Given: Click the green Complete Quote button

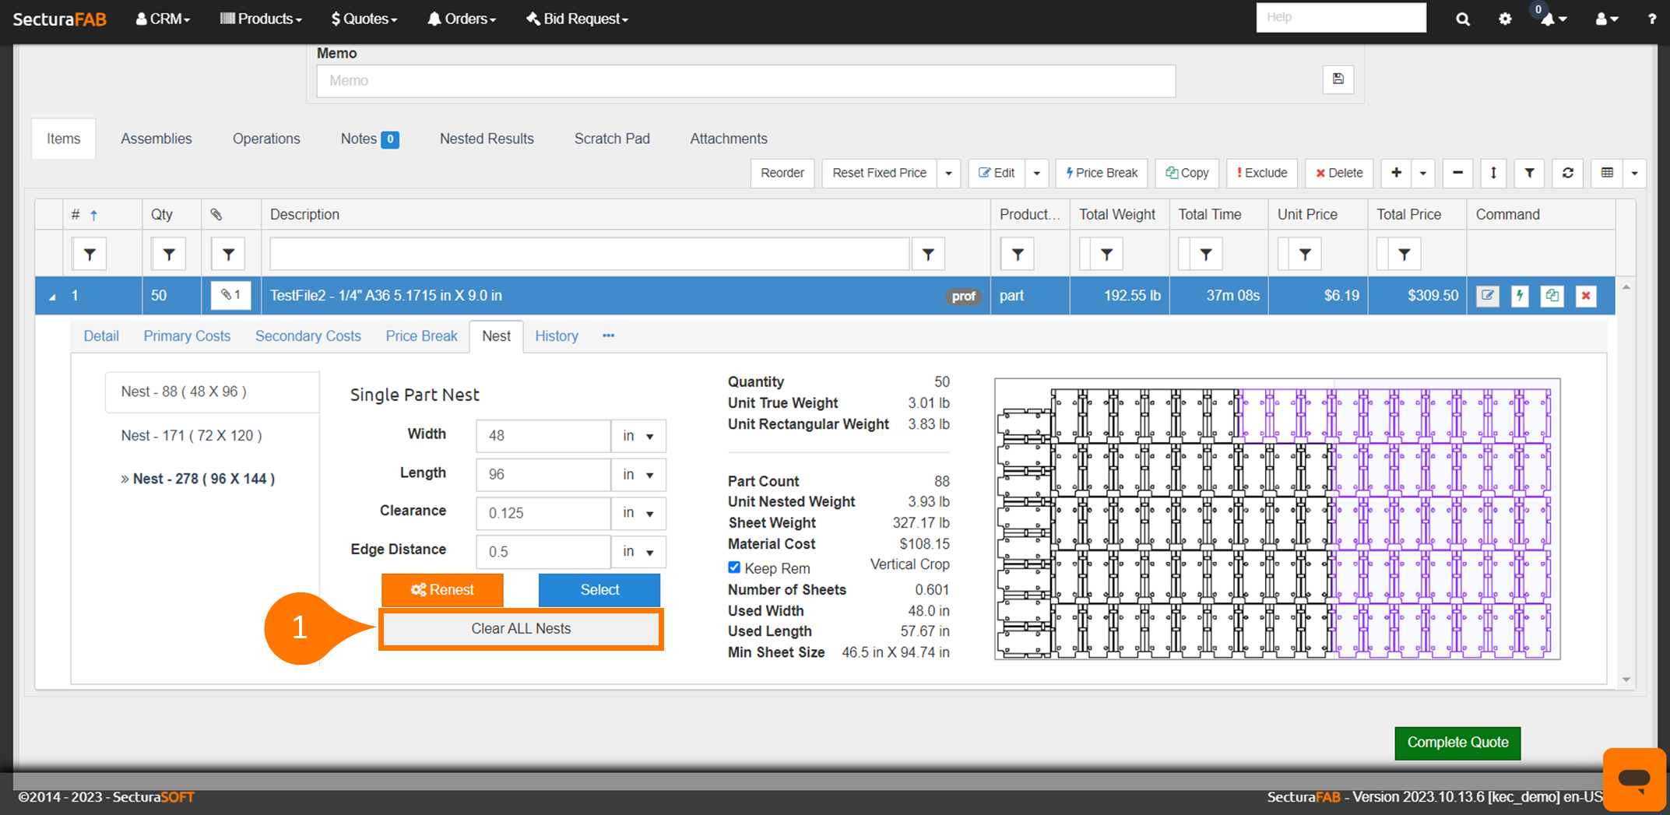Looking at the screenshot, I should [1457, 743].
